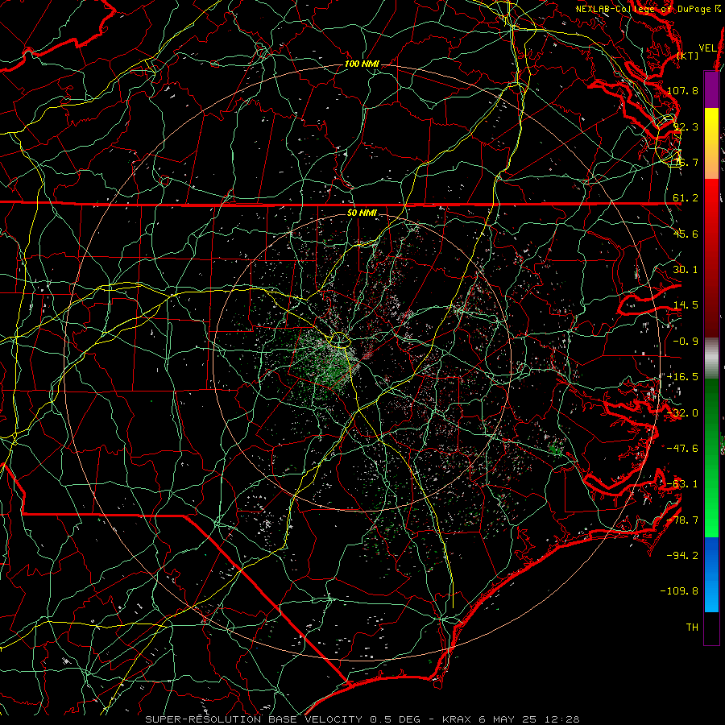Select the -94.2 value on velocity scale
The height and width of the screenshot is (725, 725).
682,555
